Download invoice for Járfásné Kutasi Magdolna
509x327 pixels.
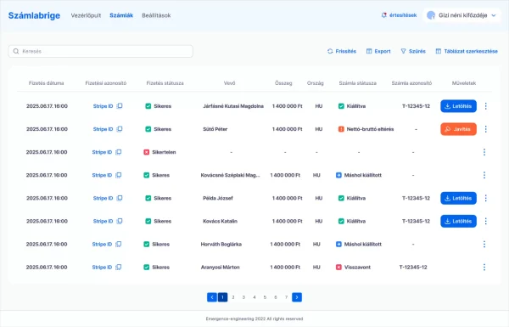point(458,106)
